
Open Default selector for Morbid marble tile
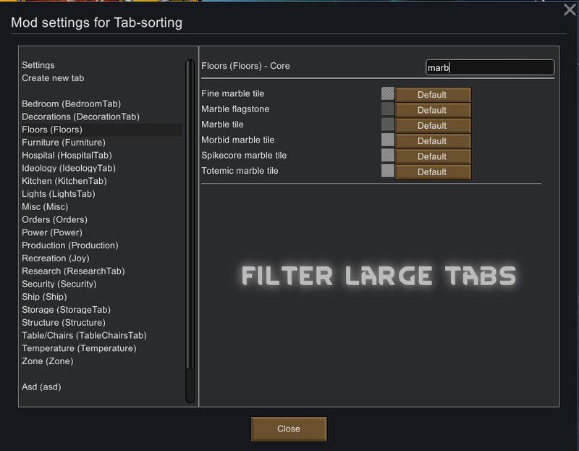click(x=433, y=141)
